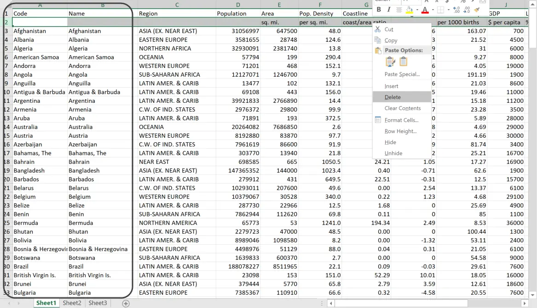Open Format Cells dialog entry
This screenshot has width=537, height=308.
point(401,120)
